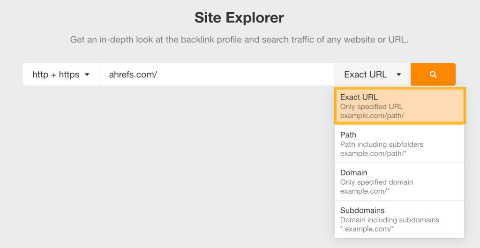Click the Site Explorer heading

coord(240,17)
